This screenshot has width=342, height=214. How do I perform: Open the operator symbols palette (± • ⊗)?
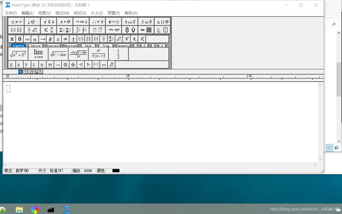65,22
